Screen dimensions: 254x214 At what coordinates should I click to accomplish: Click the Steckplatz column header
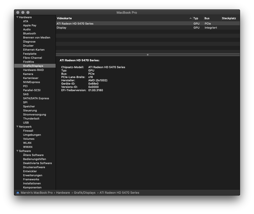tap(229, 18)
